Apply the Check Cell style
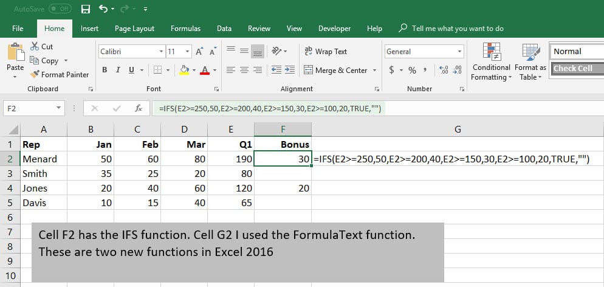The width and height of the screenshot is (604, 287). [577, 69]
